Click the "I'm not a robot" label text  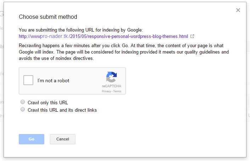tap(53, 80)
